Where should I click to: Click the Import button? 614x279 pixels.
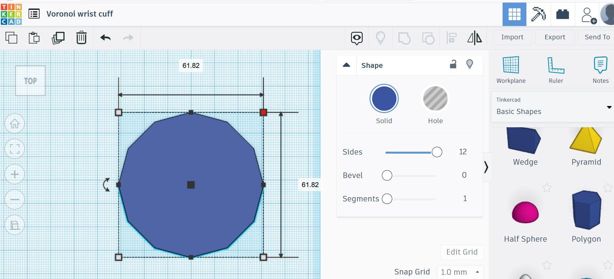(512, 37)
